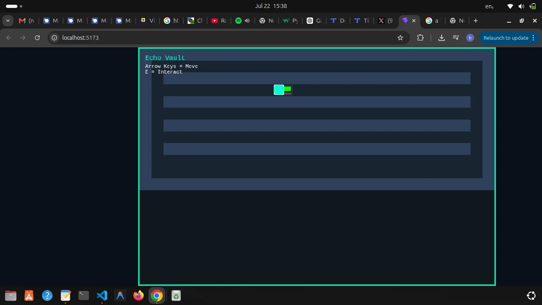Bookmark this page with the star
Image resolution: width=542 pixels, height=305 pixels.
(x=400, y=38)
